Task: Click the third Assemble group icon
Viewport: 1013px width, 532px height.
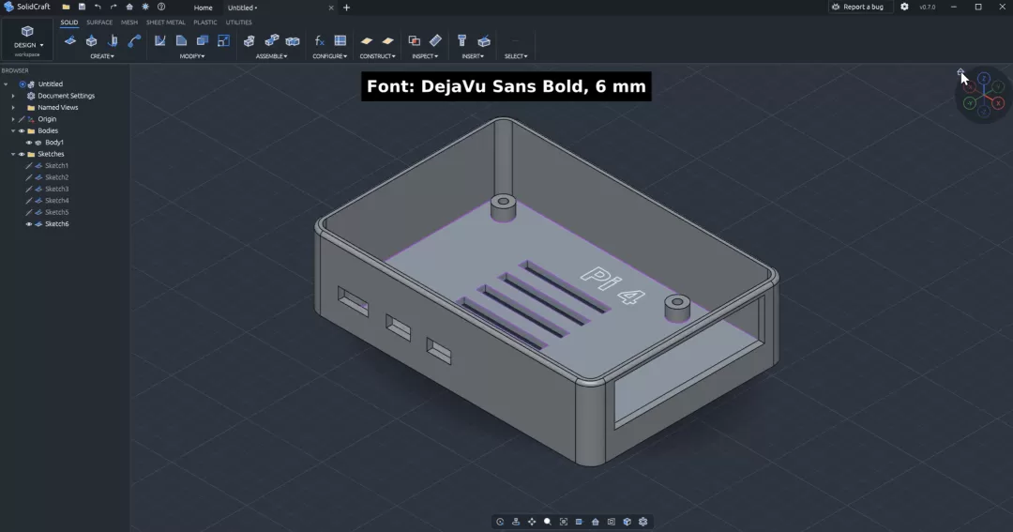Action: tap(293, 40)
